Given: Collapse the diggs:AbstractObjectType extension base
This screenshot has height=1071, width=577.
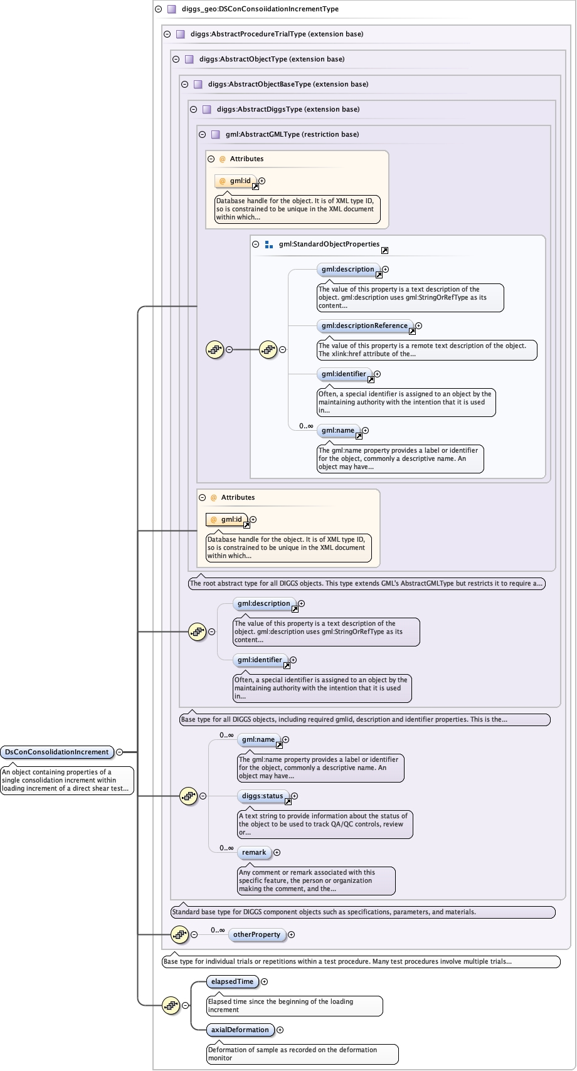Looking at the screenshot, I should (176, 59).
